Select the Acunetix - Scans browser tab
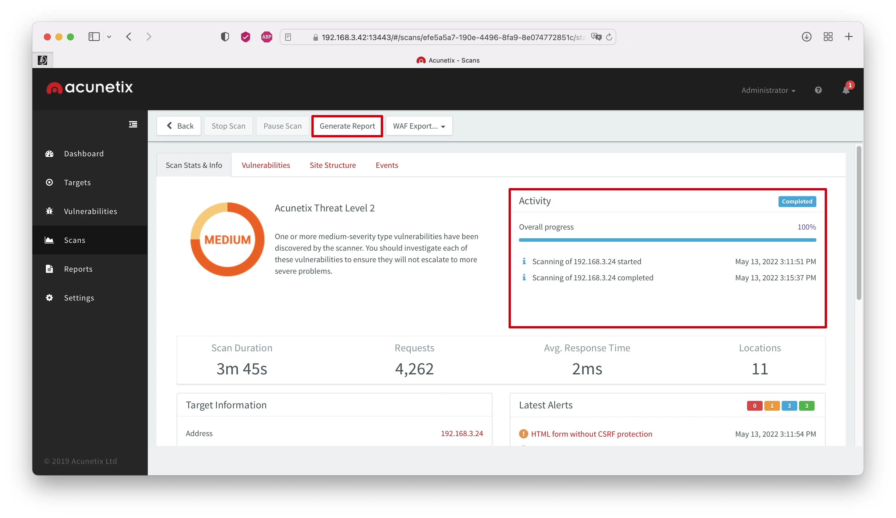The image size is (896, 518). click(x=448, y=60)
